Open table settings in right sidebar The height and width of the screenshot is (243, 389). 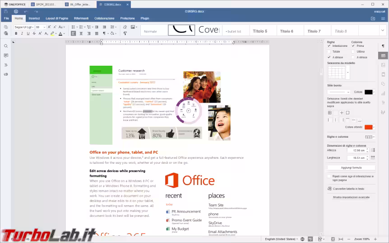(x=383, y=55)
